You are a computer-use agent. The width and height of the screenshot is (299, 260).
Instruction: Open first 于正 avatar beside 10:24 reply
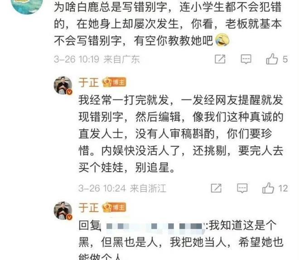click(x=63, y=85)
